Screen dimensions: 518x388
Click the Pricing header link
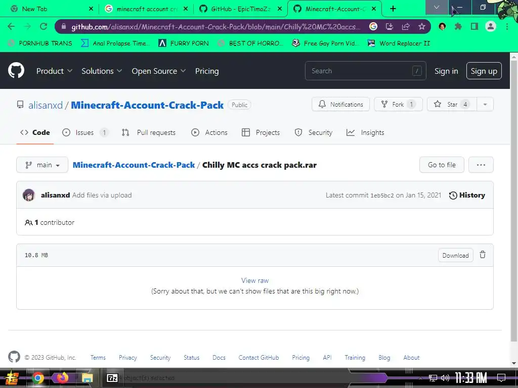207,71
